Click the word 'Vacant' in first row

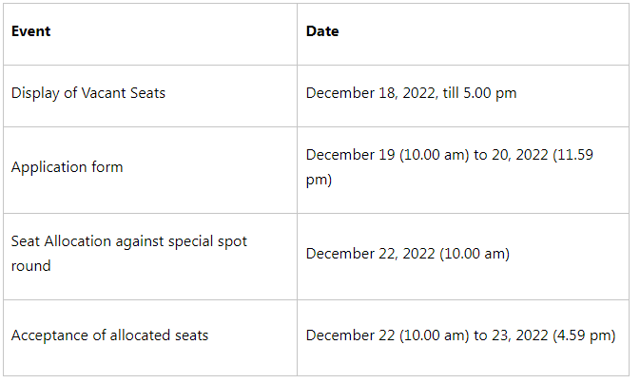click(x=104, y=93)
